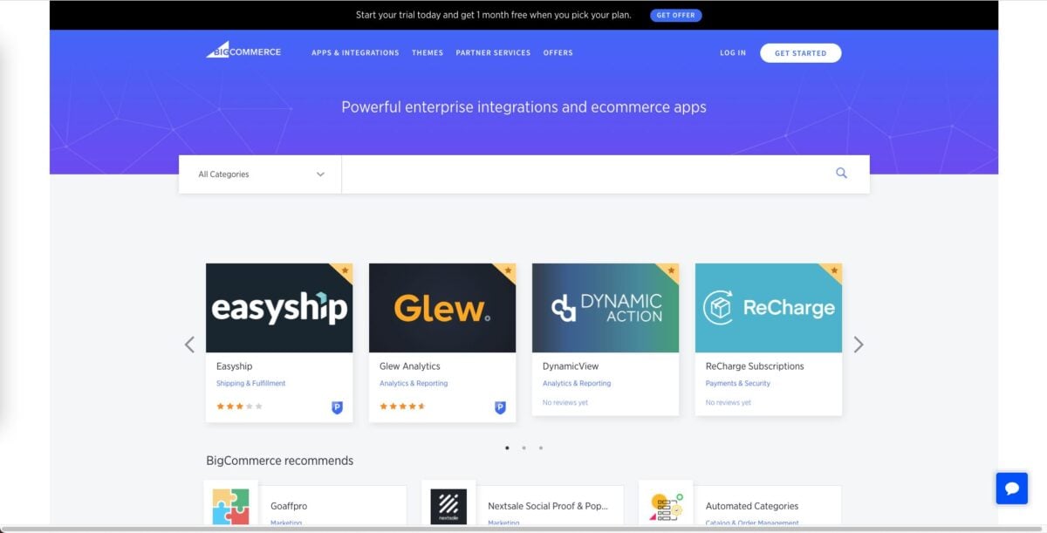Viewport: 1047px width, 533px height.
Task: Open the Glew Analytics logo card
Action: [x=441, y=307]
